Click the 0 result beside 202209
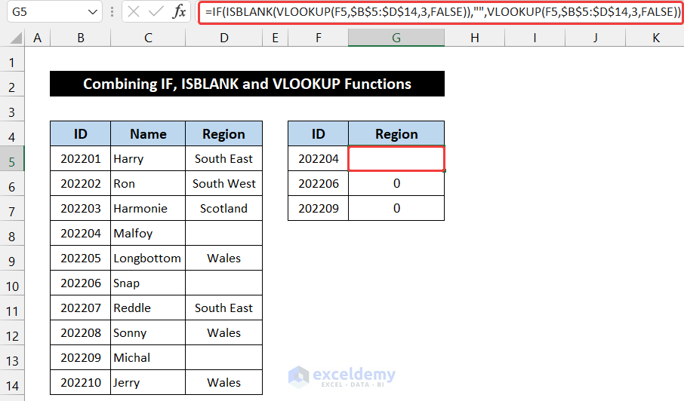Screen dimensions: 684x401 click(x=396, y=208)
